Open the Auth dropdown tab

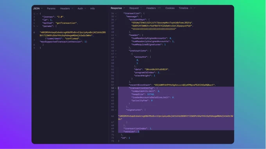[x=82, y=9]
